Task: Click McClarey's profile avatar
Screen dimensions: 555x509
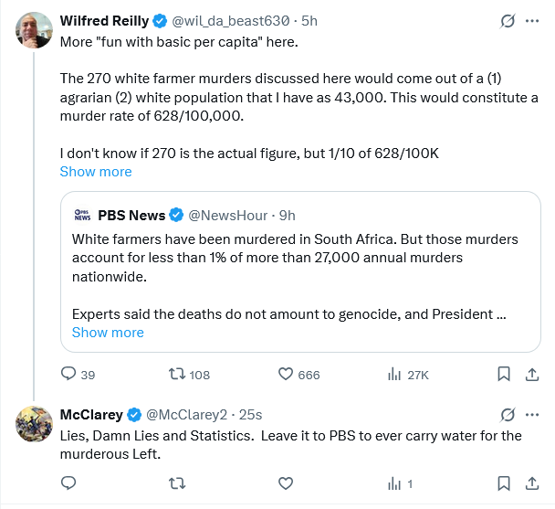Action: [x=35, y=422]
